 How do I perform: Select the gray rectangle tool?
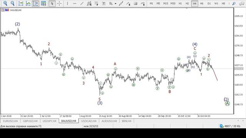[136, 3]
